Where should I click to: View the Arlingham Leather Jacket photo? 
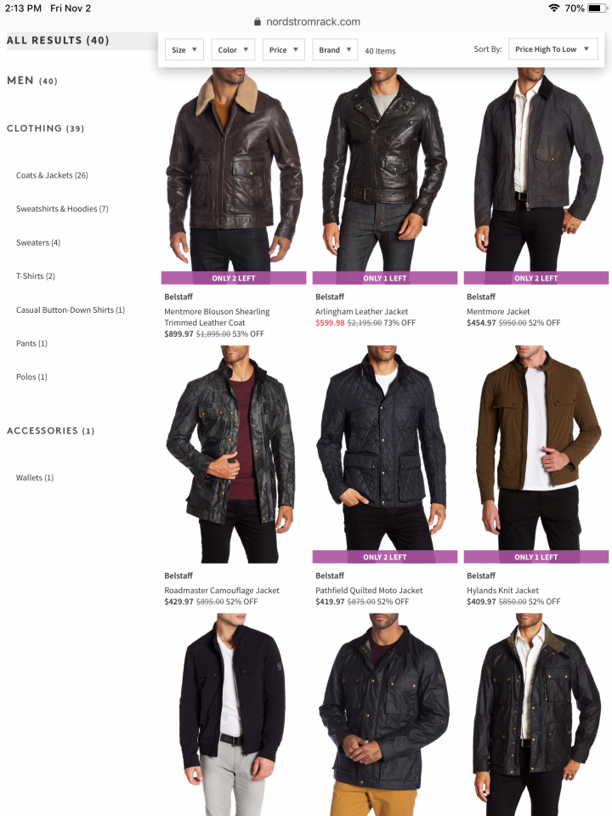pyautogui.click(x=384, y=169)
